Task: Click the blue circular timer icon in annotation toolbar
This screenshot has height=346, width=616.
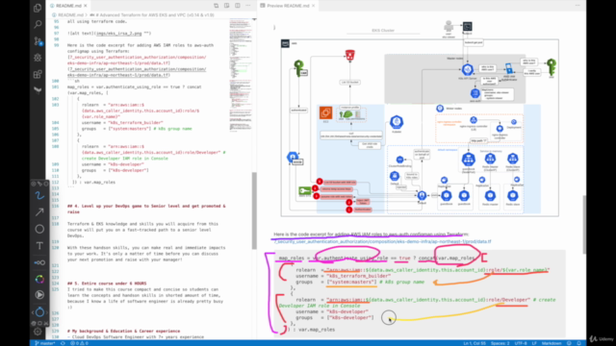Action: 39,312
